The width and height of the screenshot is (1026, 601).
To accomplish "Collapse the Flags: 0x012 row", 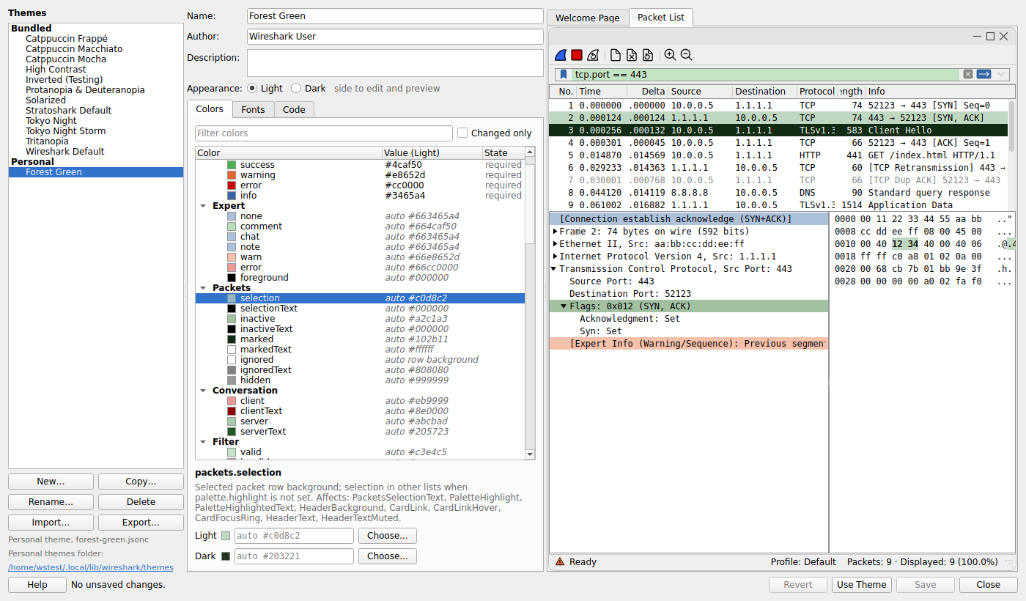I will click(x=564, y=306).
